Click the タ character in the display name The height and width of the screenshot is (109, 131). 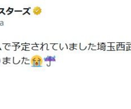click(x=11, y=11)
